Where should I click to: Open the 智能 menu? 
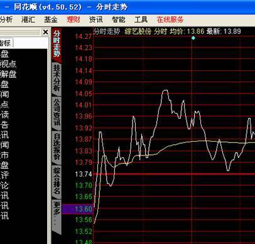tap(118, 19)
